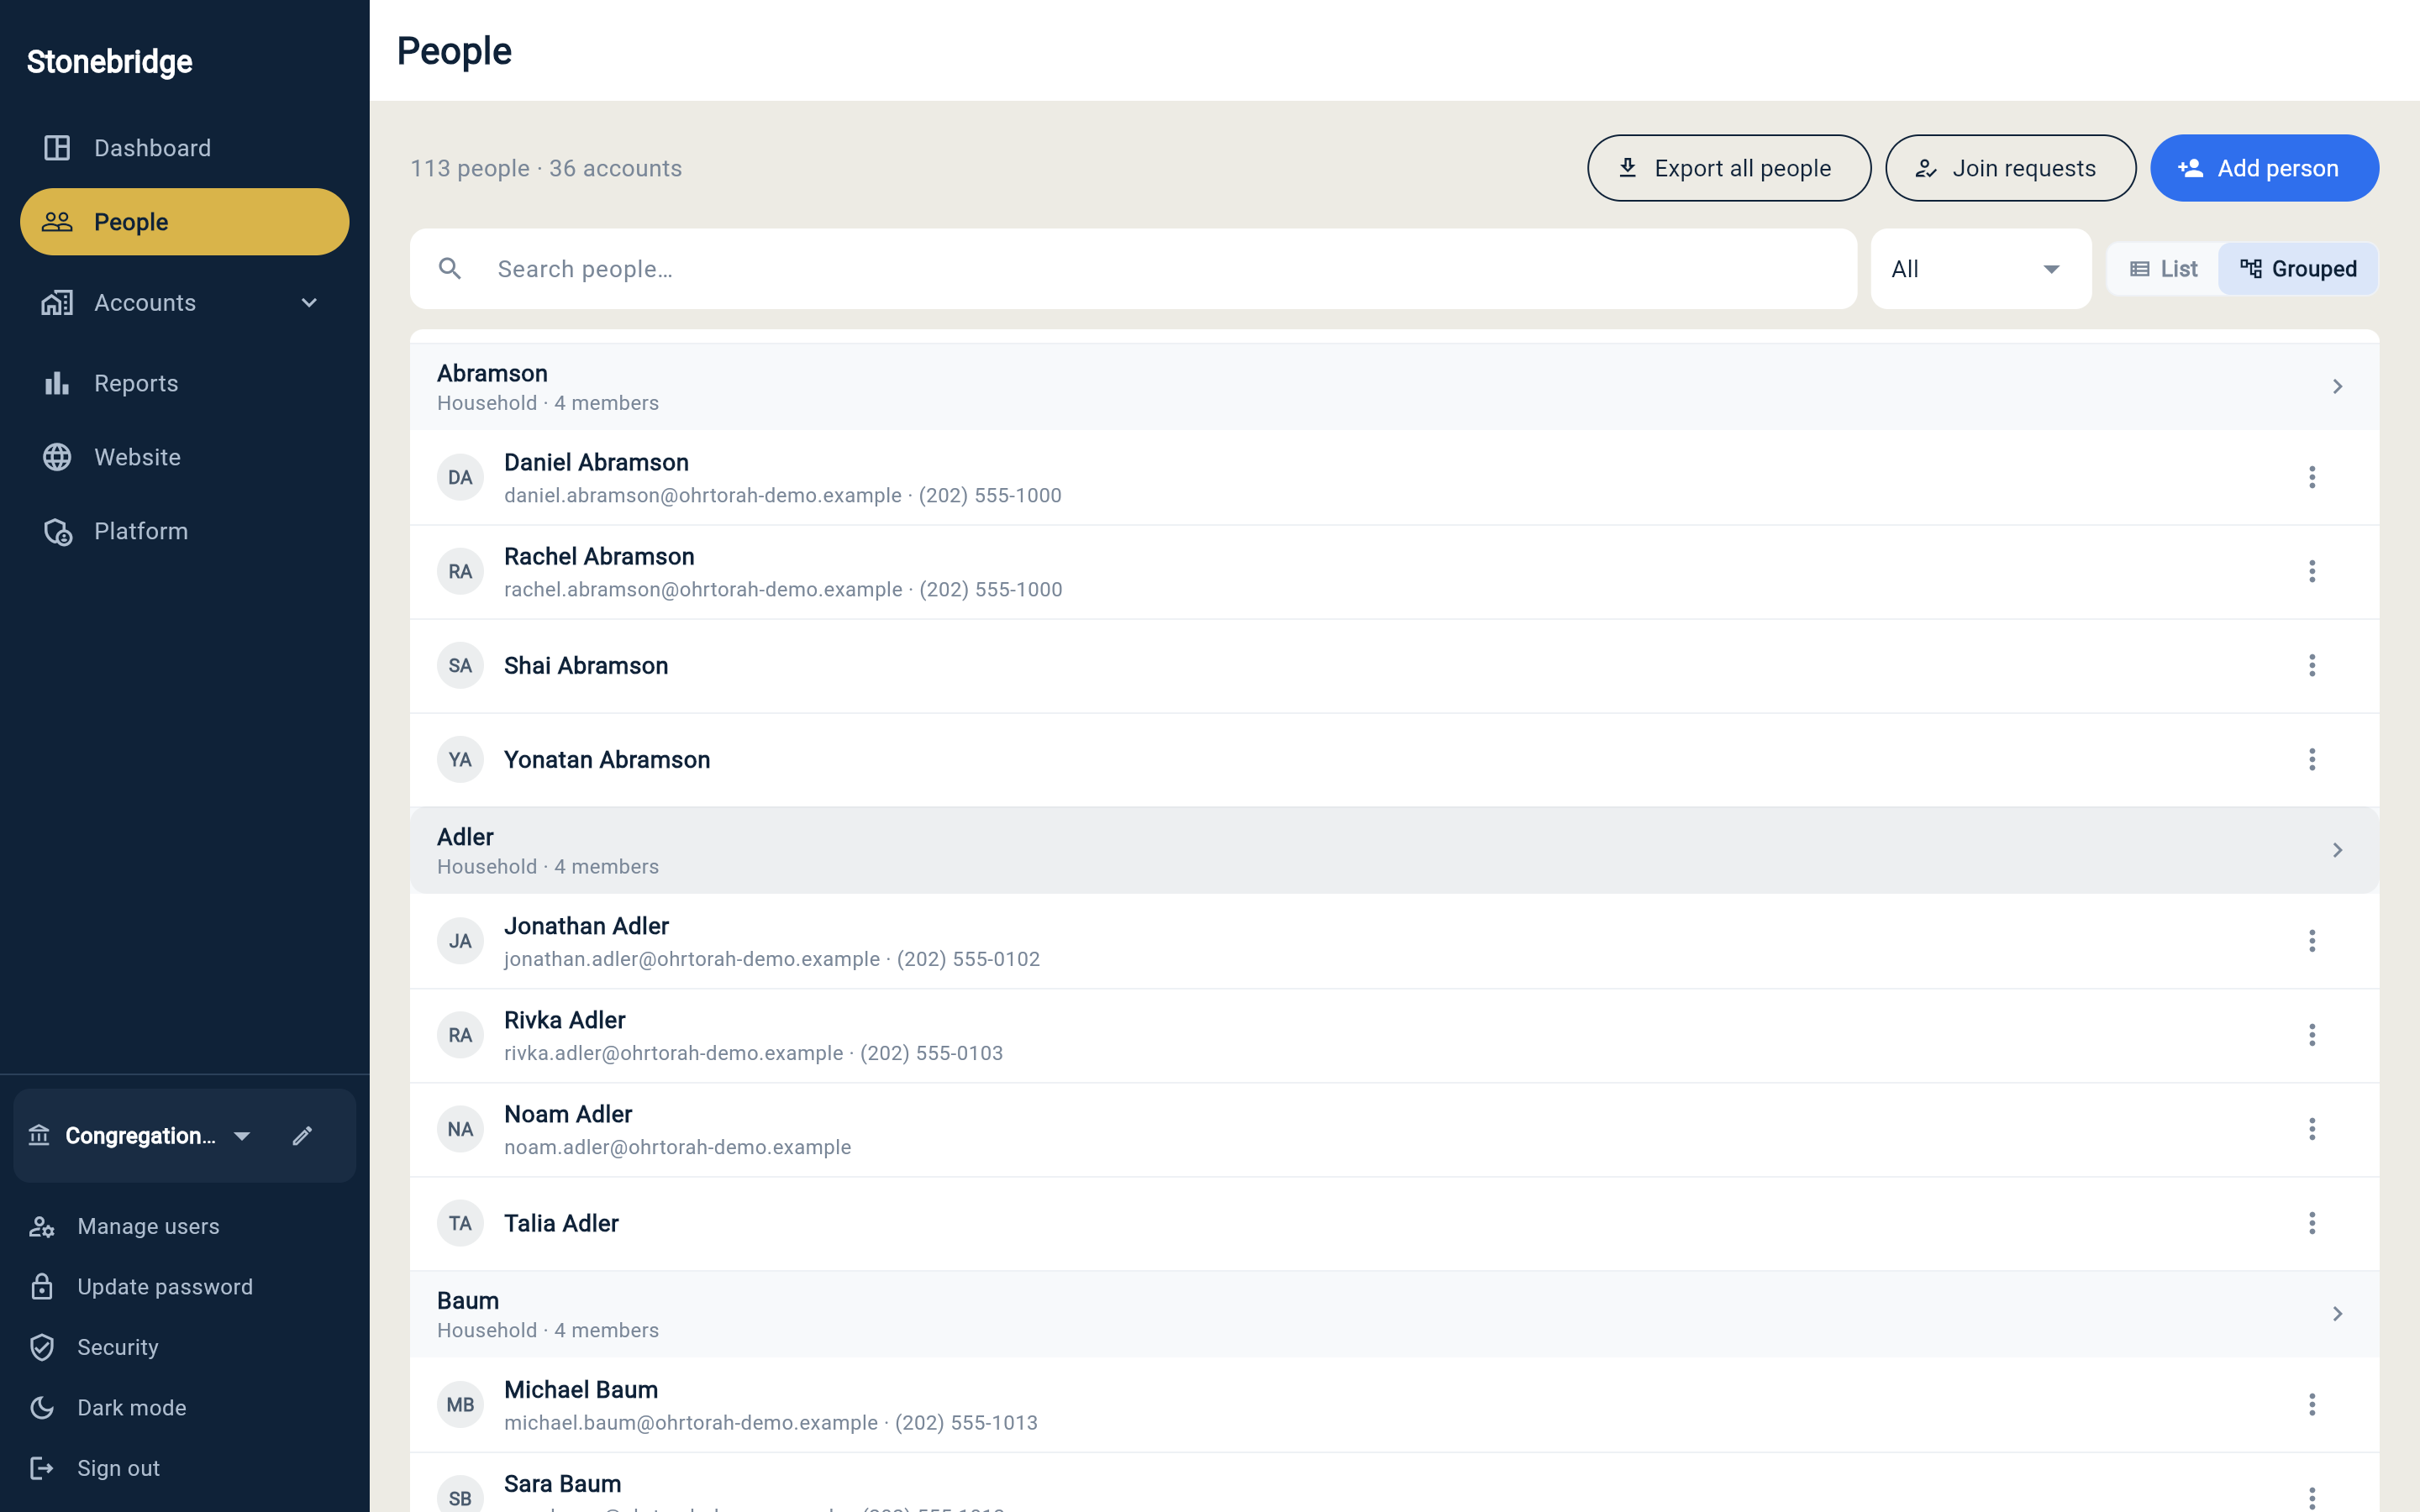Switch to List view
Viewport: 2420px width, 1512px height.
coord(2163,269)
